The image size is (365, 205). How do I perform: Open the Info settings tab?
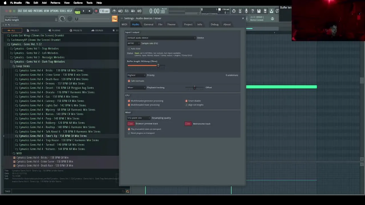click(x=200, y=24)
